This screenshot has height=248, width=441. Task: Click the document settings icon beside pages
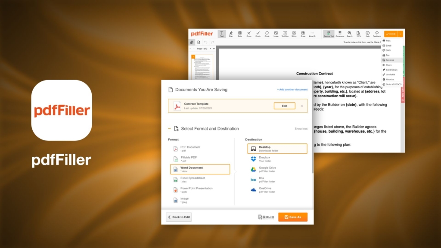pos(199,42)
